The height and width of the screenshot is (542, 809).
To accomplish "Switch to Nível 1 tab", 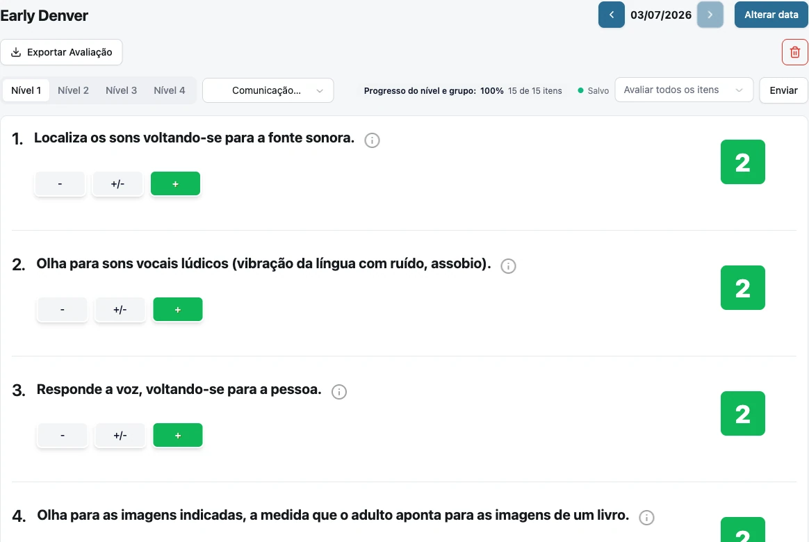I will (26, 90).
